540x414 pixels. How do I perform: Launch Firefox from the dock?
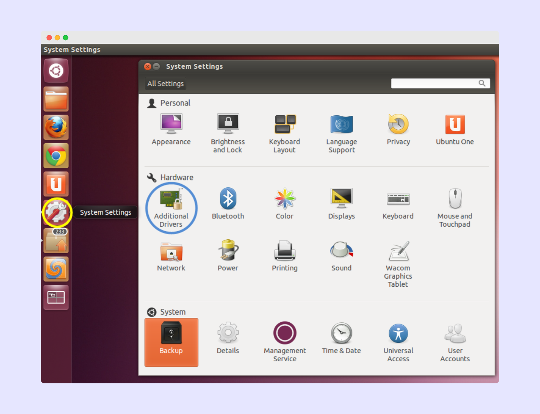pyautogui.click(x=56, y=127)
